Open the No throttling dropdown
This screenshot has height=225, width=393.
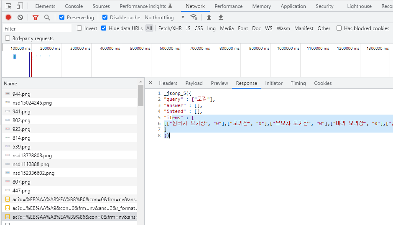(x=165, y=17)
